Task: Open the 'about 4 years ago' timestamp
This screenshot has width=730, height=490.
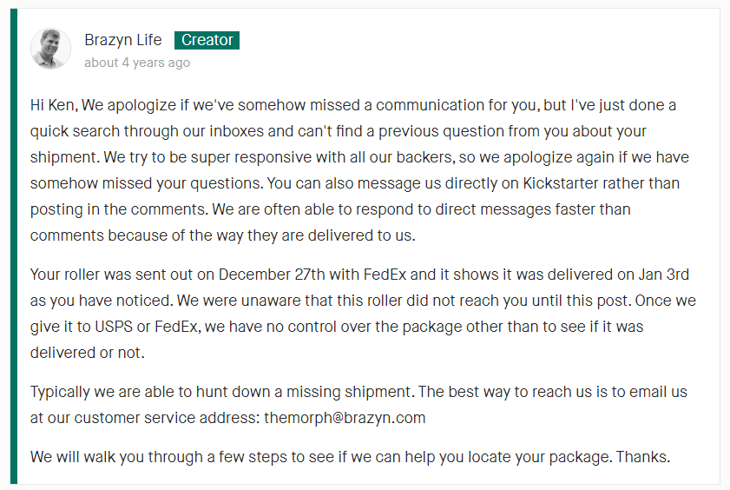Action: [x=137, y=63]
